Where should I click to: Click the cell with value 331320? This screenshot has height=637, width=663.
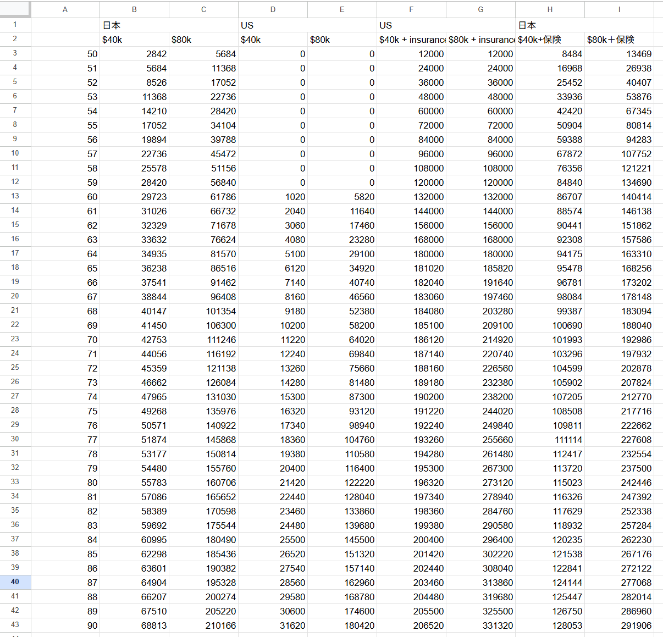(x=480, y=625)
